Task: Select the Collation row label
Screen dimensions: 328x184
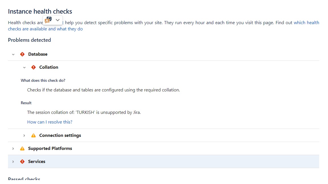Action: (49, 67)
